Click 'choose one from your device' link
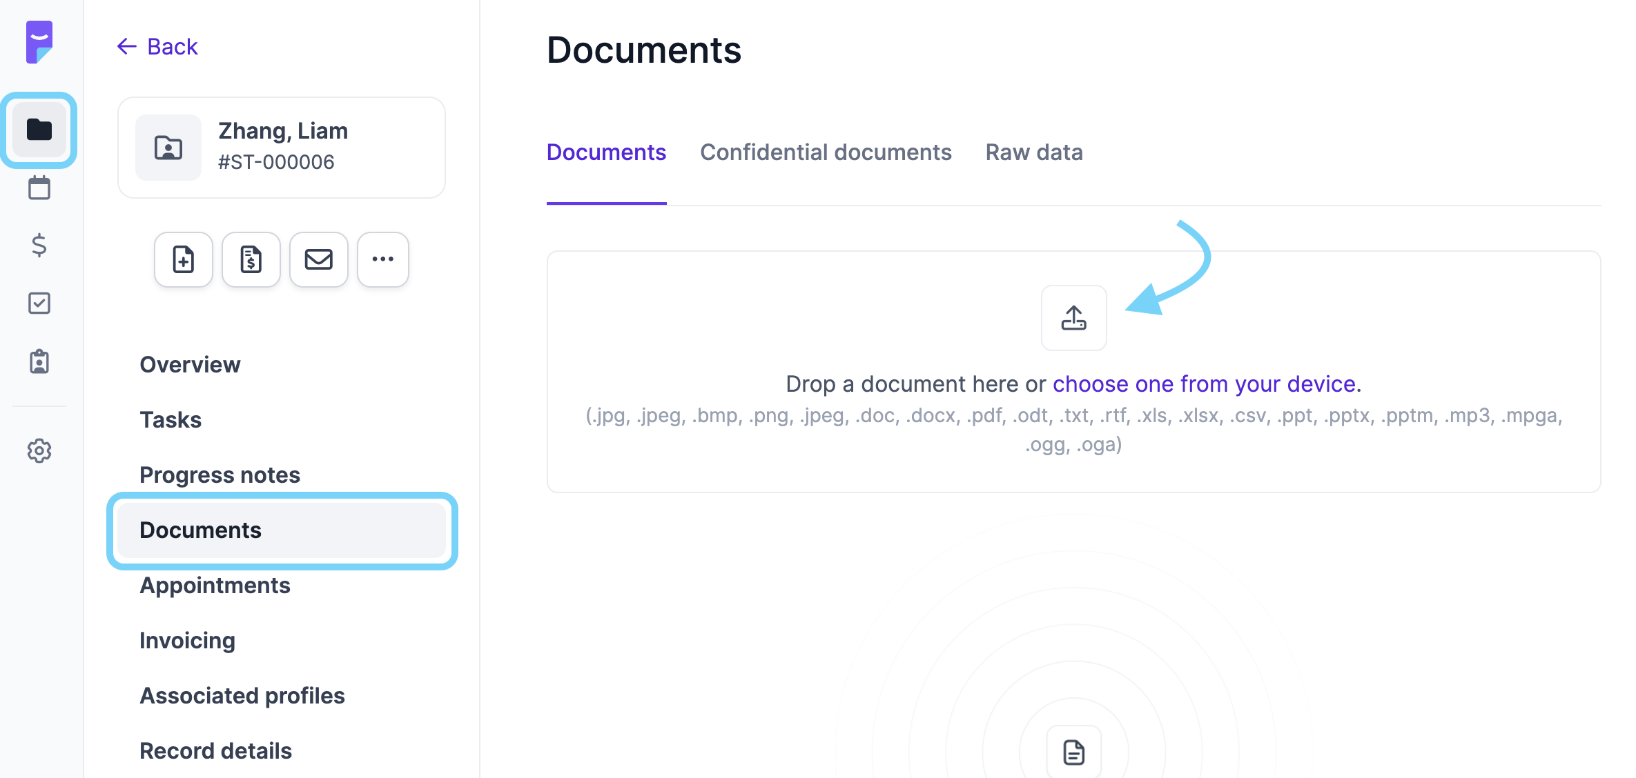 [x=1204, y=383]
